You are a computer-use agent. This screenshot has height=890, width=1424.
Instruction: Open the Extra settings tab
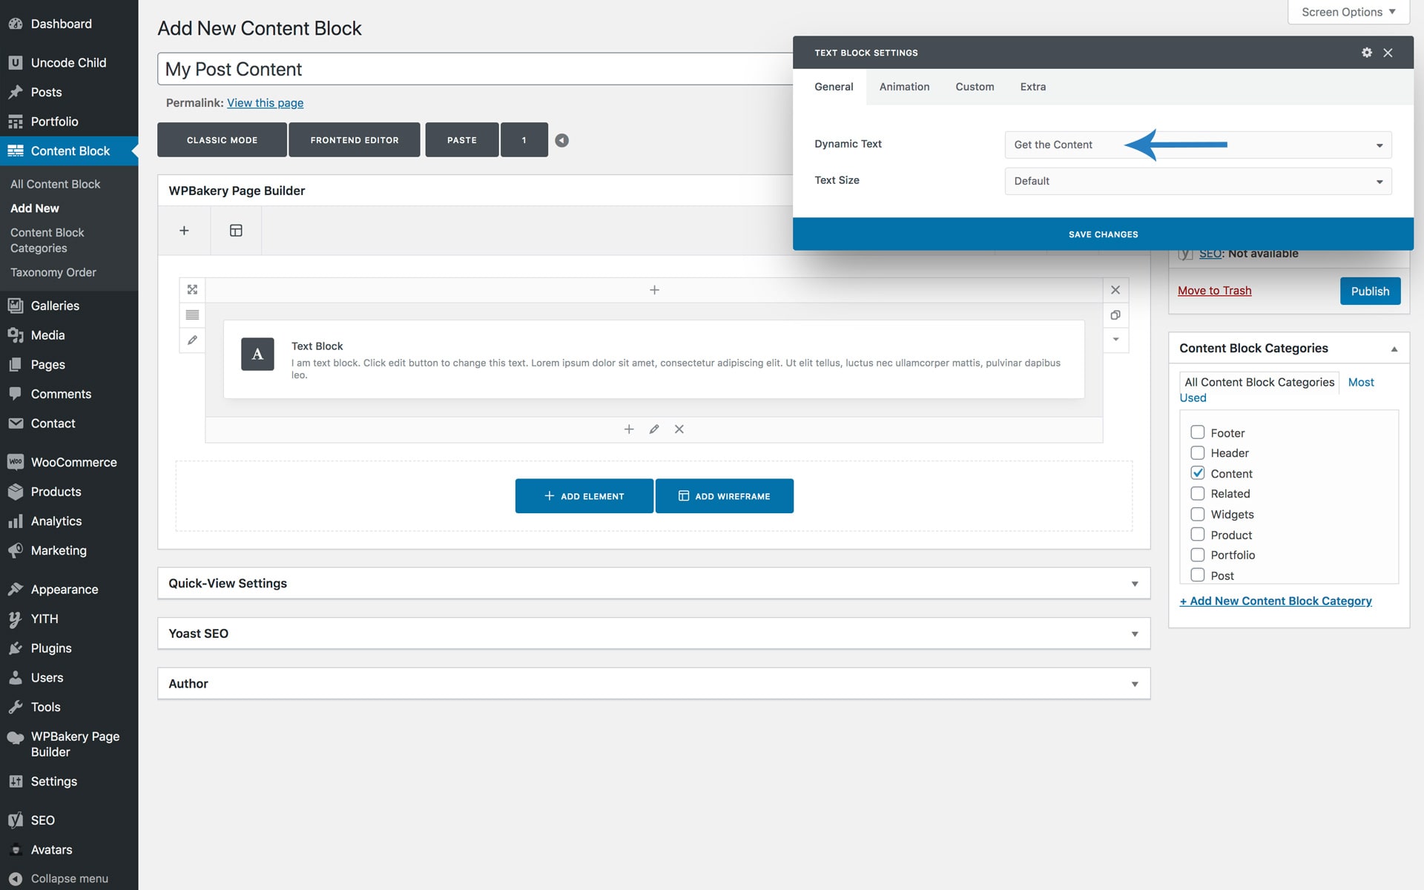(x=1032, y=87)
